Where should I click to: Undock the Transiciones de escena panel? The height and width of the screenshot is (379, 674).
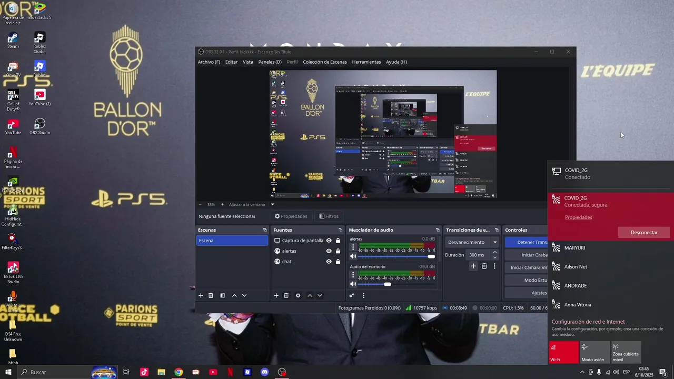tap(496, 230)
